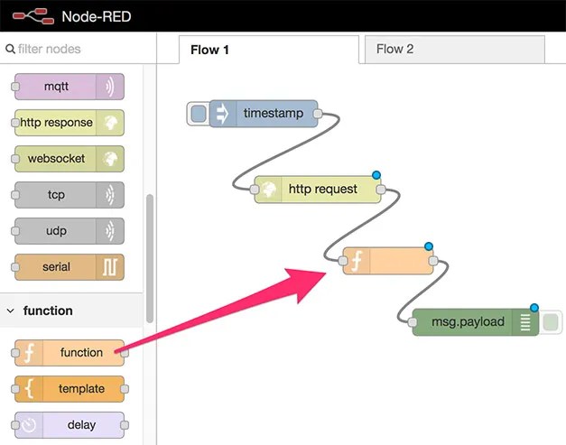Toggle the msg.payload debug output button
566x445 pixels.
tap(551, 322)
